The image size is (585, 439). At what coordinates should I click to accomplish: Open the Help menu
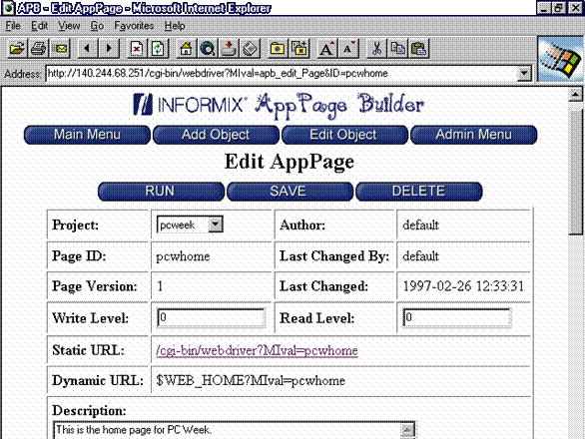(175, 26)
